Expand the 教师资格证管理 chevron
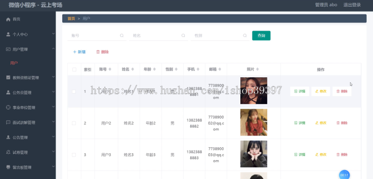The height and width of the screenshot is (179, 373). (53, 77)
